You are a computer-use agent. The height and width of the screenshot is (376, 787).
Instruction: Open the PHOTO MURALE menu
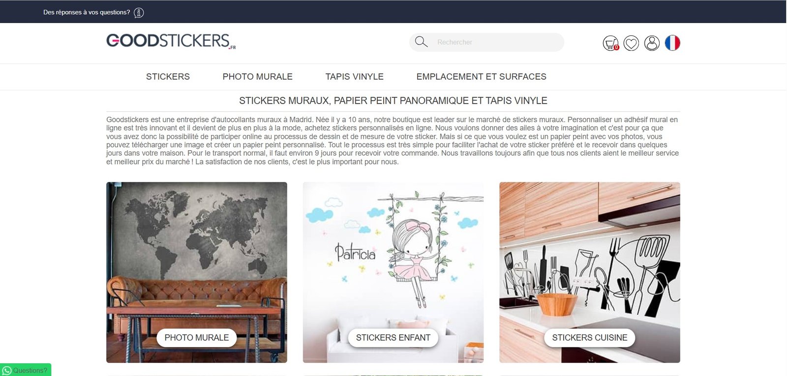tap(257, 77)
